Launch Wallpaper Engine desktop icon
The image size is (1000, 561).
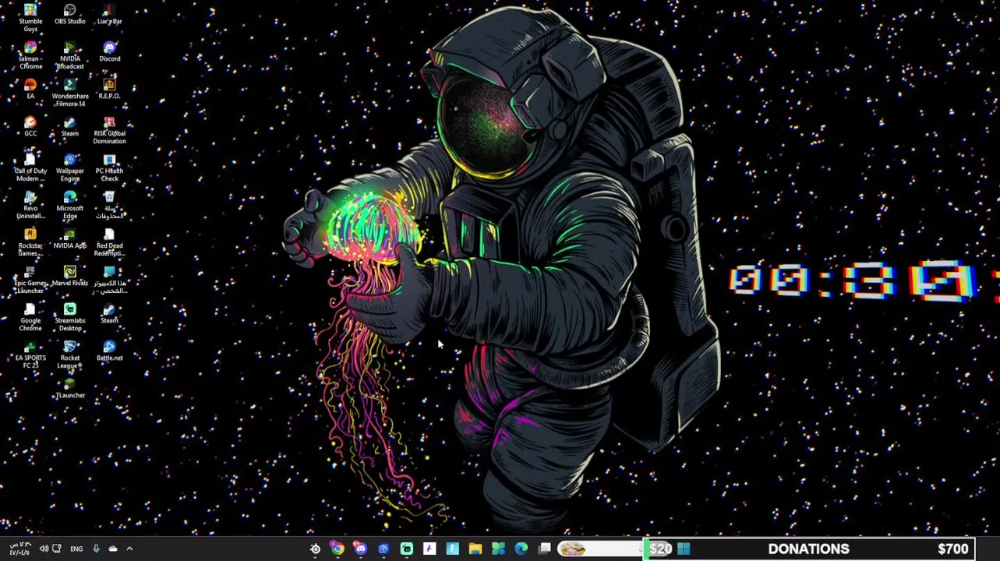(70, 168)
